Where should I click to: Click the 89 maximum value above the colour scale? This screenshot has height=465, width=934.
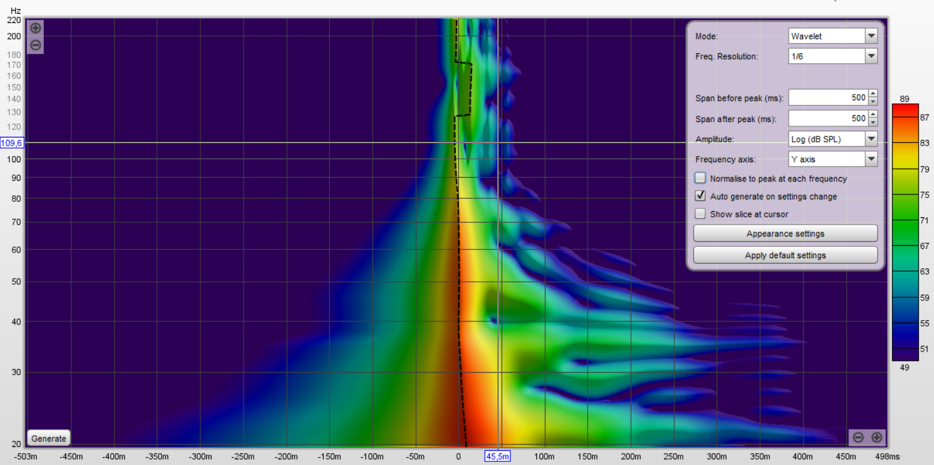pyautogui.click(x=904, y=98)
